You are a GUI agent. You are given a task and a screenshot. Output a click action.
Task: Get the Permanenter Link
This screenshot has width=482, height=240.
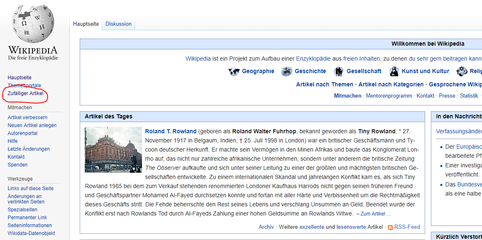[x=27, y=218]
